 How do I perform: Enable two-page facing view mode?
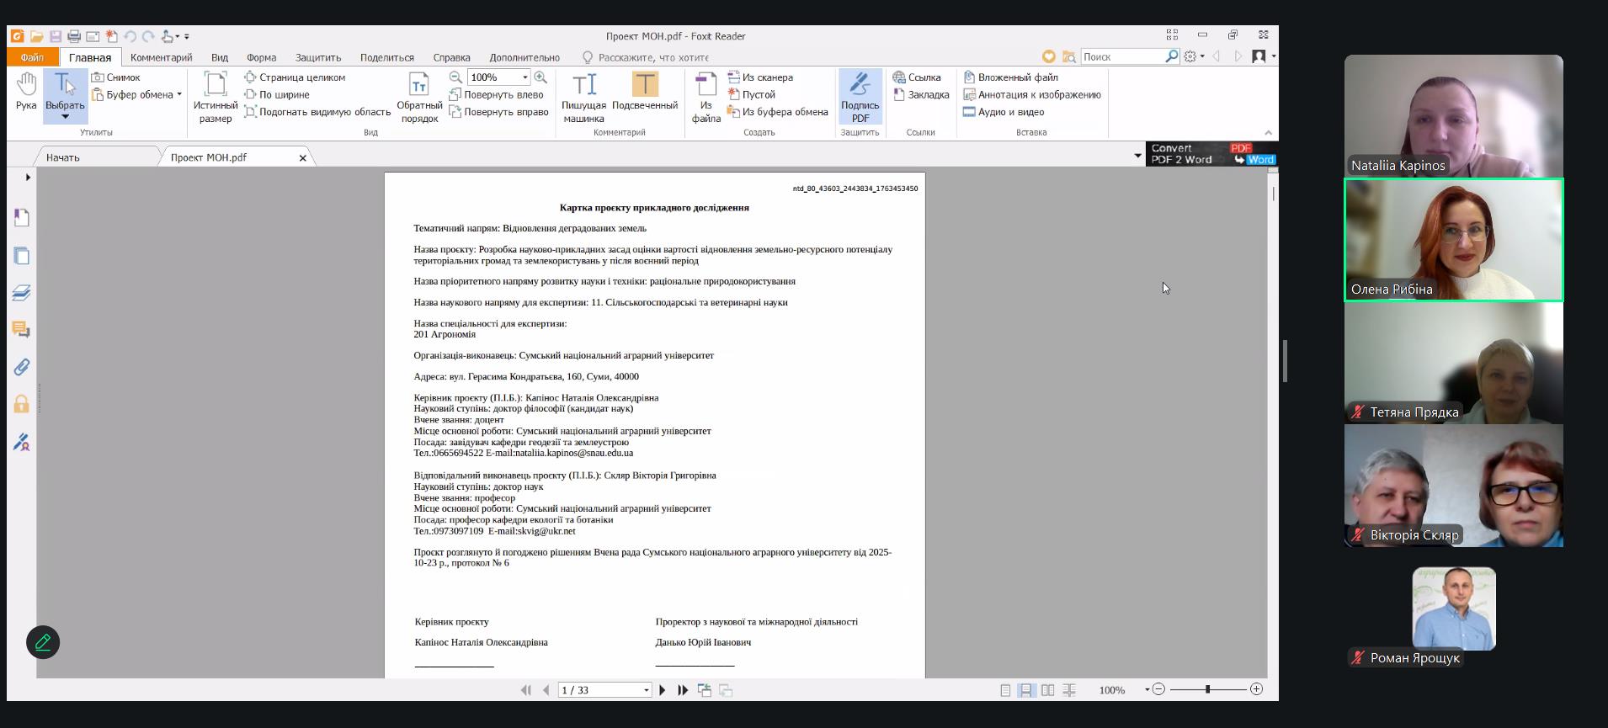(x=1047, y=690)
